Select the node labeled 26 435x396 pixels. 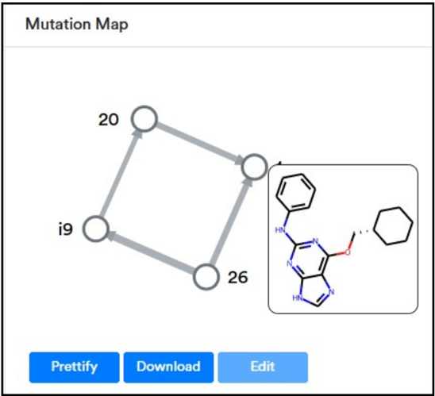click(x=206, y=277)
